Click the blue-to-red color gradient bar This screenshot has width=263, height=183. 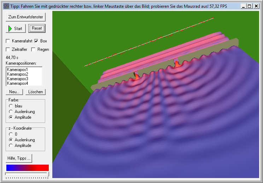[x=27, y=167]
